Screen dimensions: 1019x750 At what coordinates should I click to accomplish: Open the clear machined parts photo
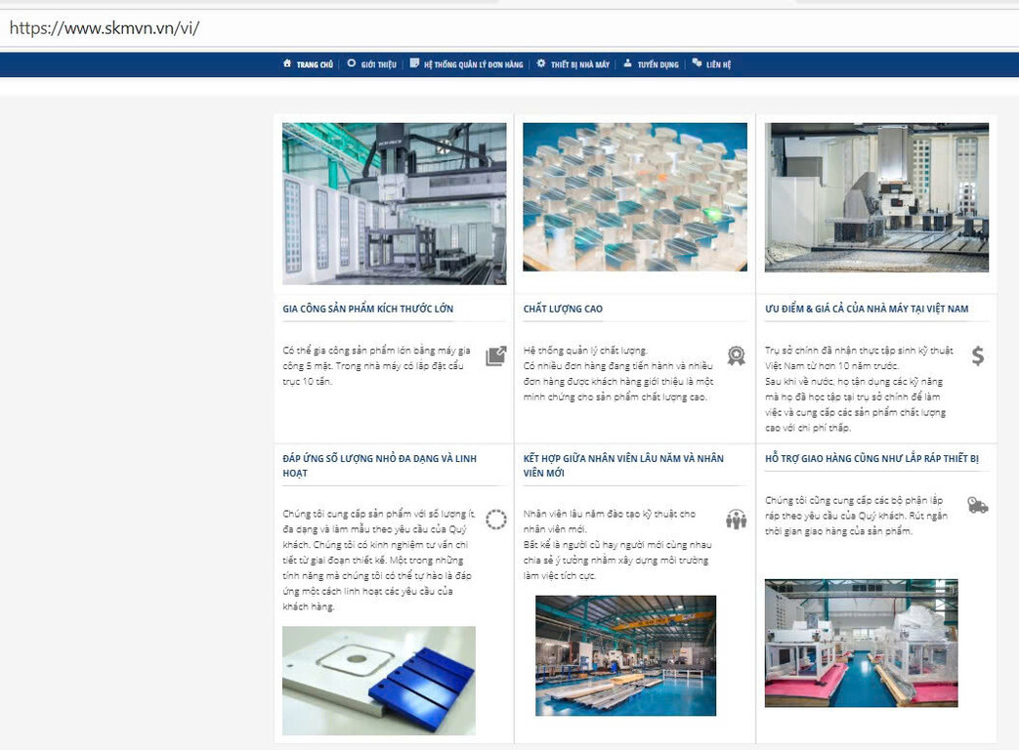tap(634, 196)
